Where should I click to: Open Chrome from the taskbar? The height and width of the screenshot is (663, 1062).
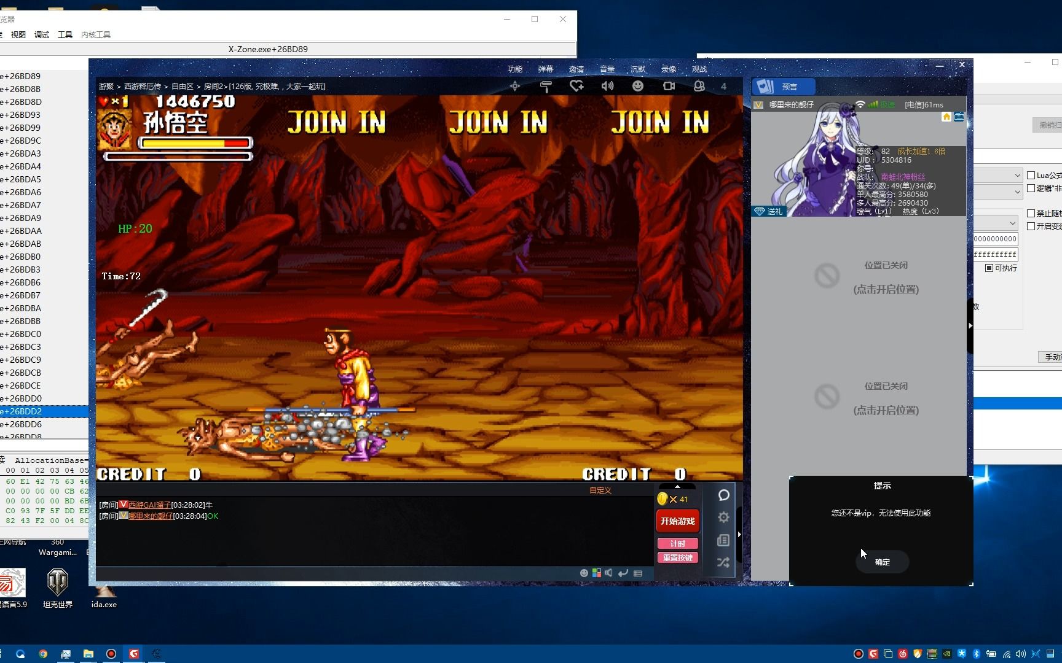[43, 654]
